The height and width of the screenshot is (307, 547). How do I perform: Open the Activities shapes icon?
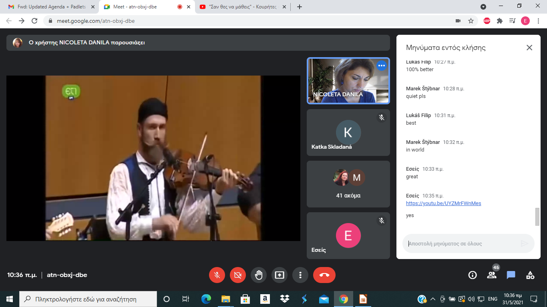pyautogui.click(x=530, y=275)
